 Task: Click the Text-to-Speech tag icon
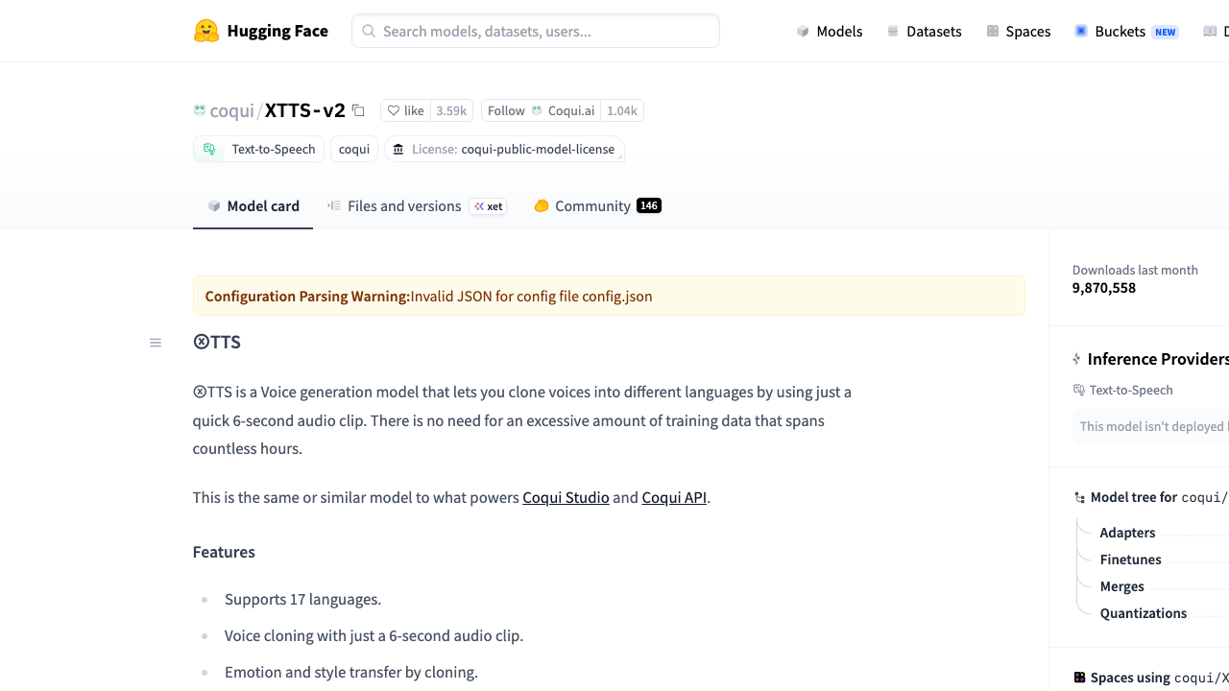coord(209,149)
